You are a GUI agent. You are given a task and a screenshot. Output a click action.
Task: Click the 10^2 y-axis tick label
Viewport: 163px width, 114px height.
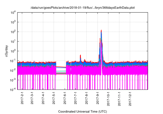(13, 32)
